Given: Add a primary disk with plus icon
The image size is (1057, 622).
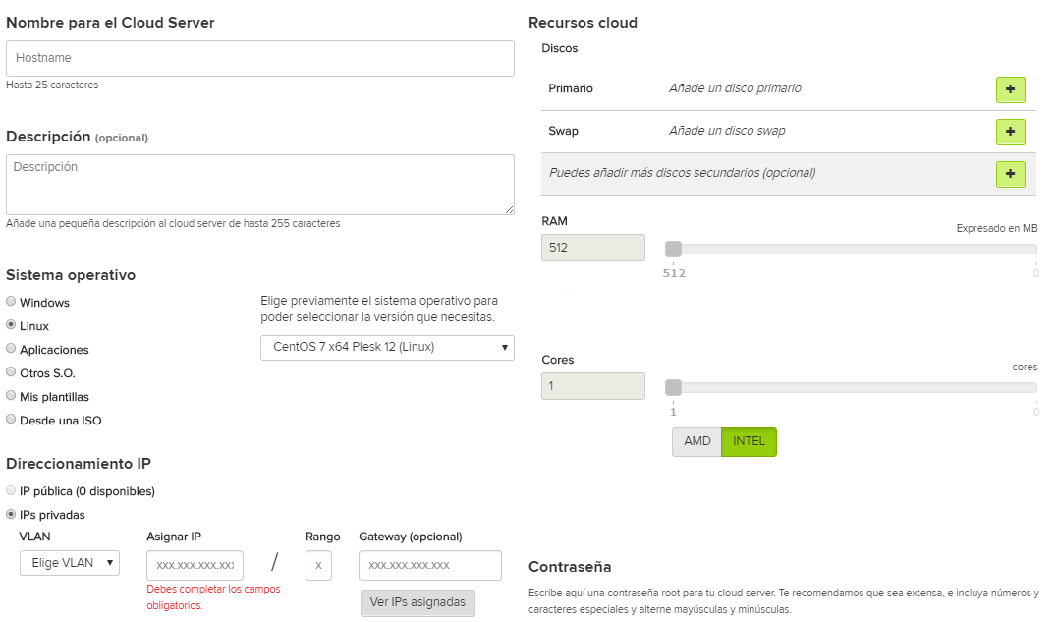Looking at the screenshot, I should coord(1010,89).
